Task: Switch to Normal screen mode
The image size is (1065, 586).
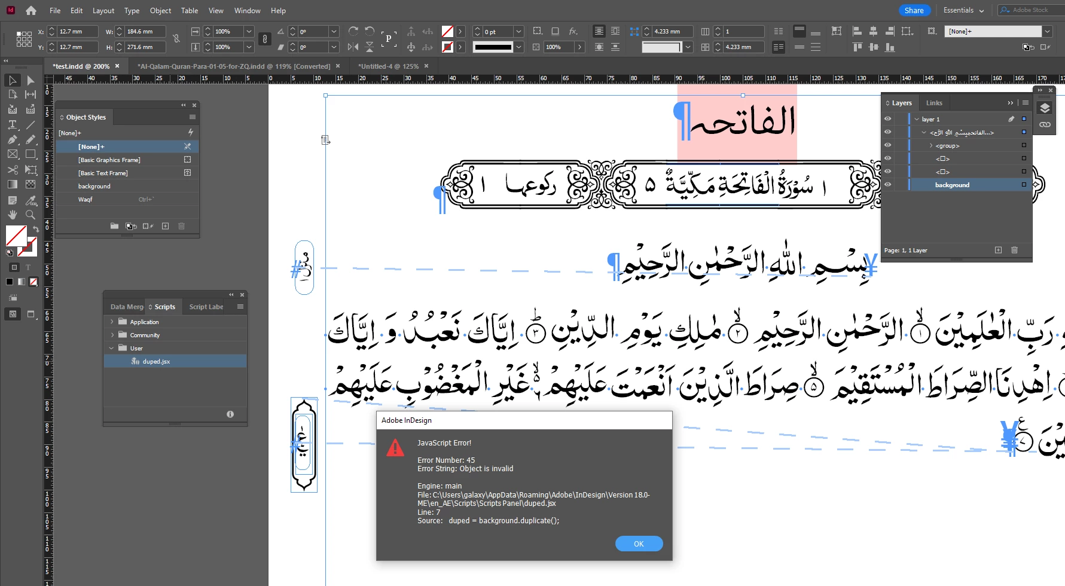Action: [x=13, y=314]
